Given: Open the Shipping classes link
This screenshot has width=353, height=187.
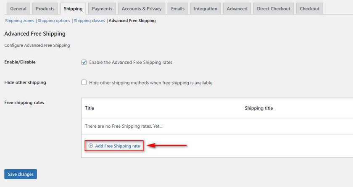Looking at the screenshot, I should 90,21.
